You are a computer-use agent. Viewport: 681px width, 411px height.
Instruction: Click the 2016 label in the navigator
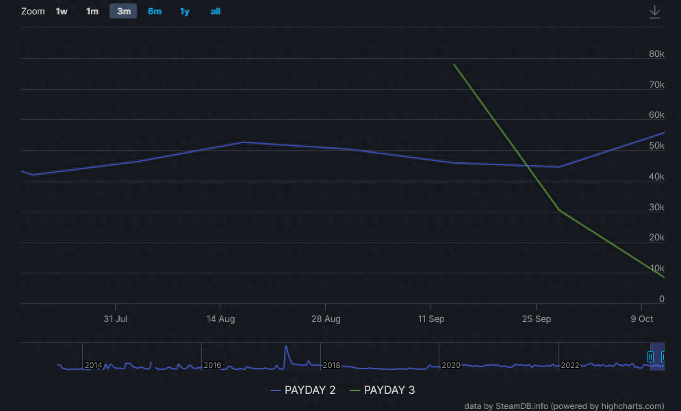[212, 365]
